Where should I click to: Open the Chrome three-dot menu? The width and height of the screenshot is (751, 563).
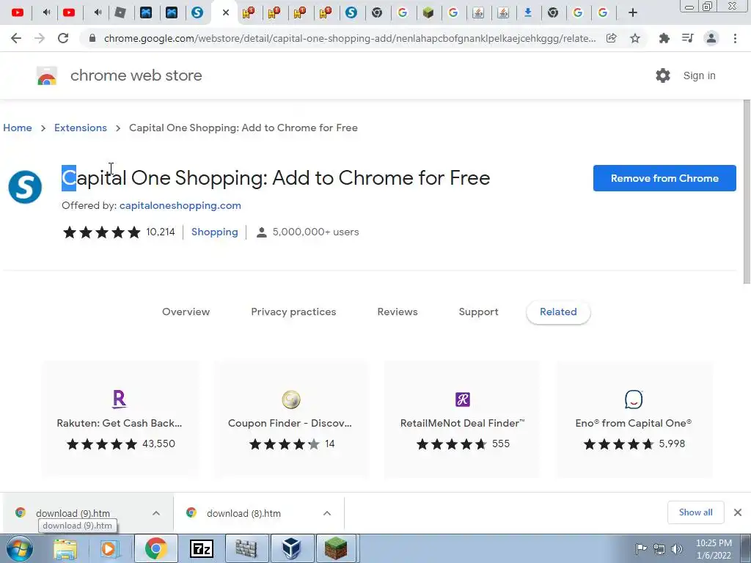click(735, 38)
